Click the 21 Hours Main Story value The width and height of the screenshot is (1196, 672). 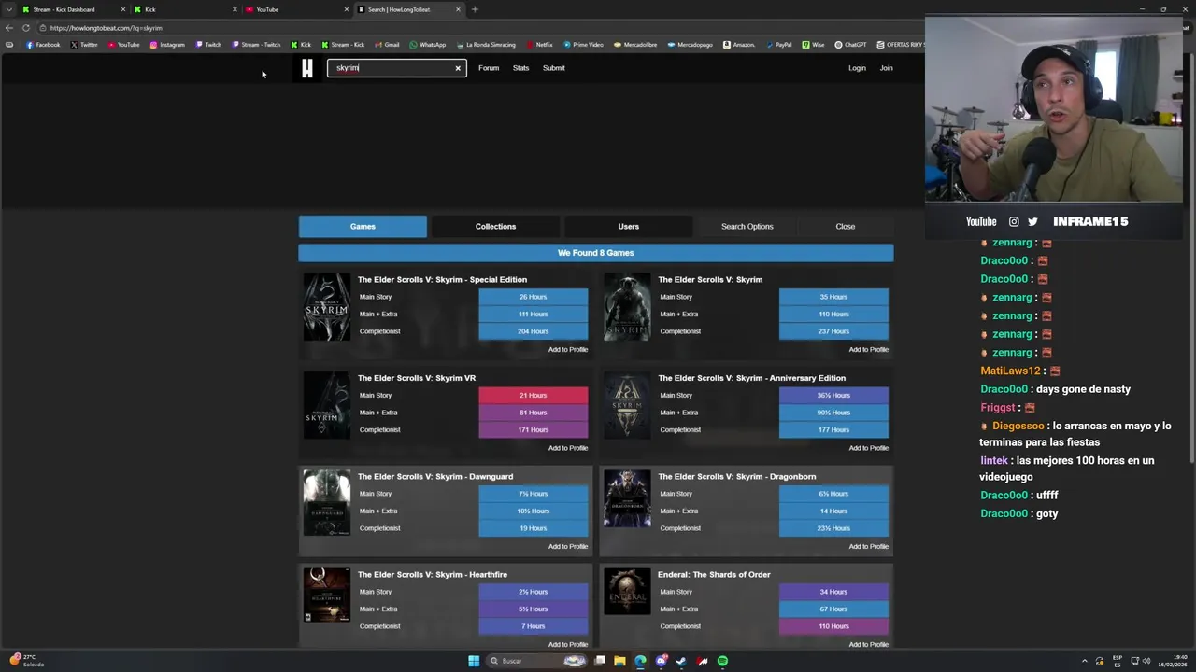pyautogui.click(x=534, y=395)
